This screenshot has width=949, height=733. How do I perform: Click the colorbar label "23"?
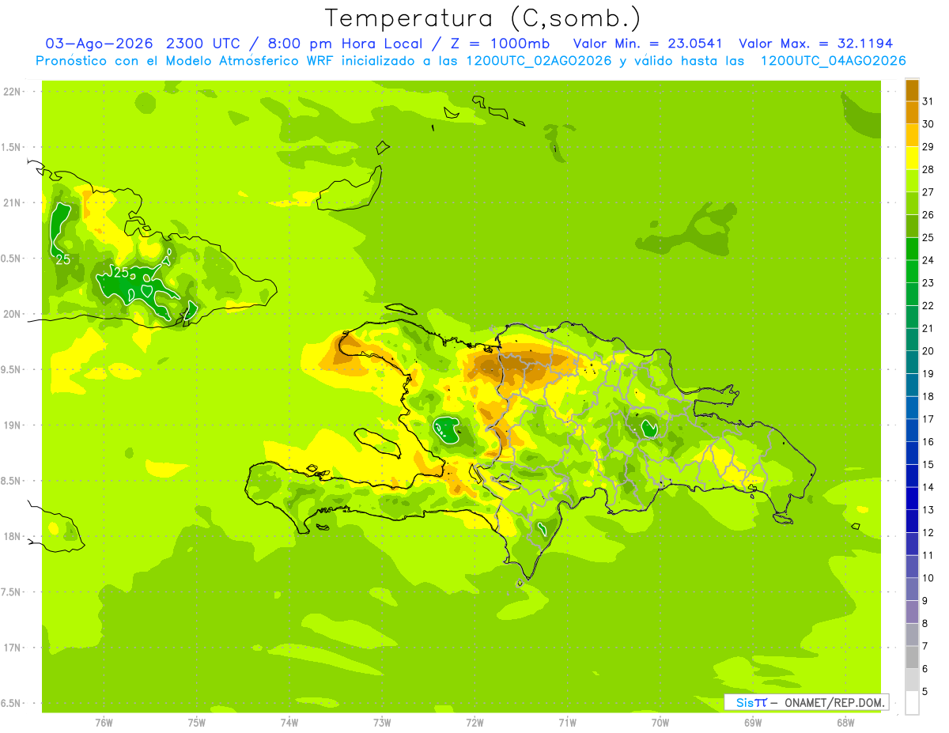click(x=928, y=283)
